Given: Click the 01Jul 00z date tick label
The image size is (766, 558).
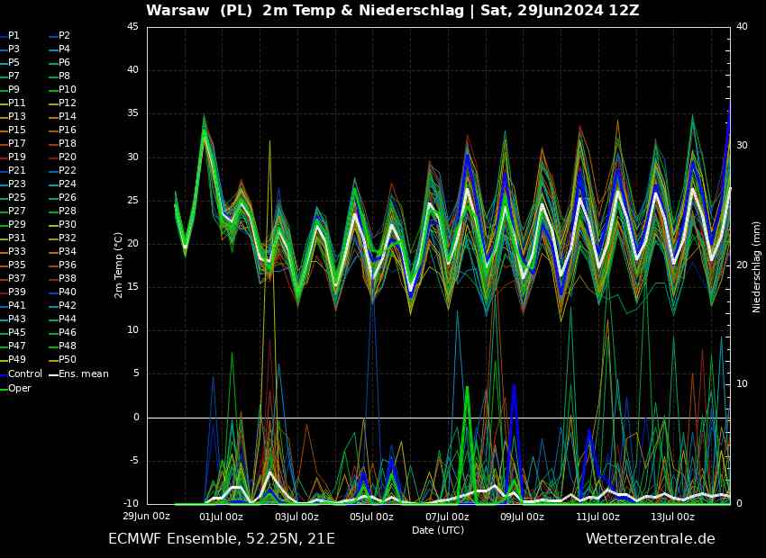Looking at the screenshot, I should coord(222,517).
